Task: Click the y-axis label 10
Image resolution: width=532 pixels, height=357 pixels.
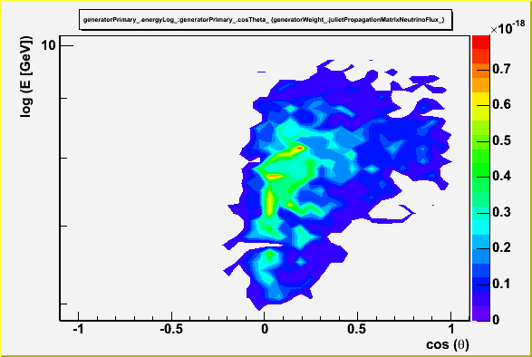Action: pyautogui.click(x=48, y=45)
